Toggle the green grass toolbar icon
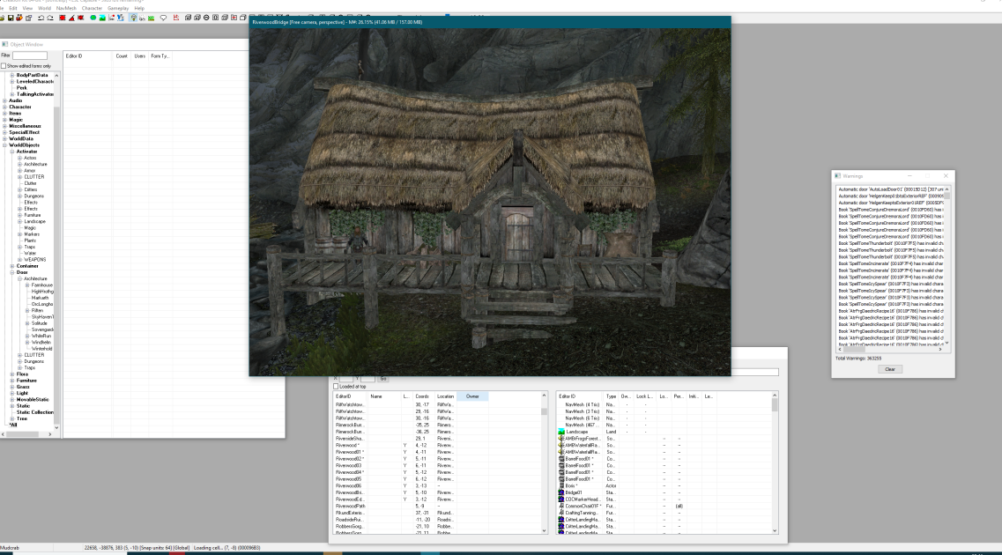Image resolution: width=1002 pixels, height=555 pixels. (151, 18)
